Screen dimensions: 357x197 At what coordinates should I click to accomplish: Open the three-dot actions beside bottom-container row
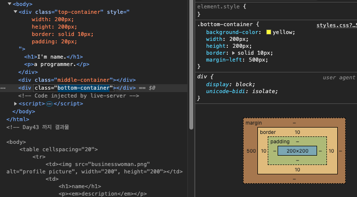point(3,88)
